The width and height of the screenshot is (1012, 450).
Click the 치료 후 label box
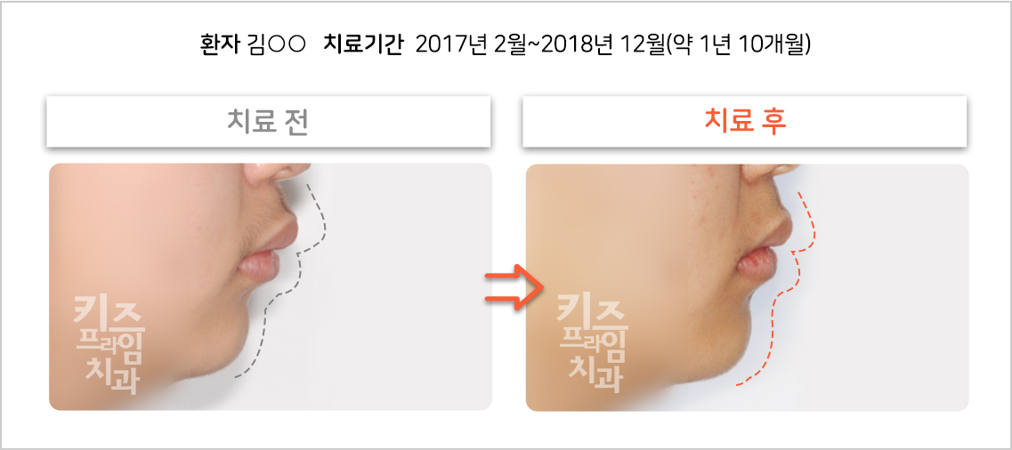[744, 122]
